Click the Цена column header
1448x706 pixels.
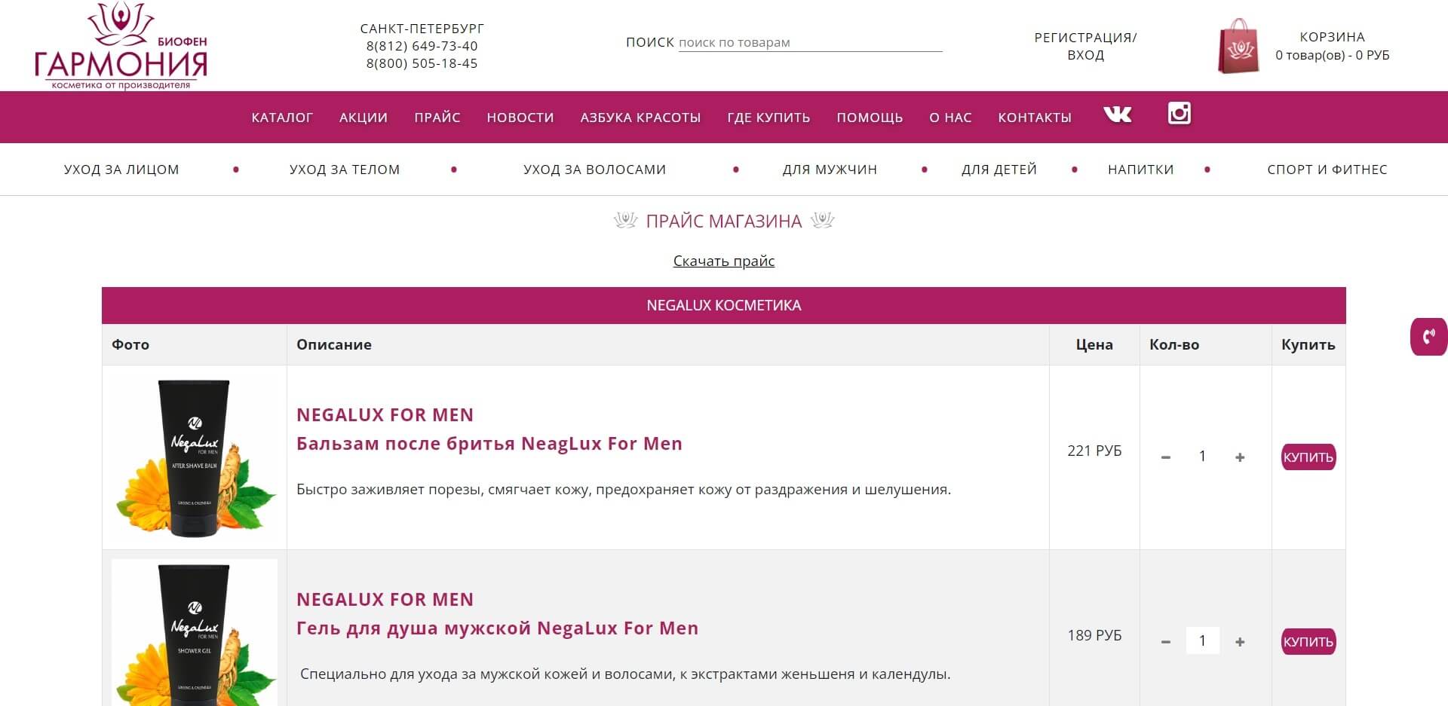point(1094,344)
